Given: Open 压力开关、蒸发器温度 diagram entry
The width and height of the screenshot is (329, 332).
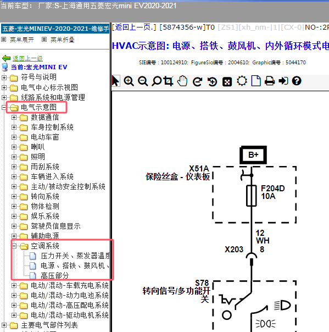Looking at the screenshot, I should pyautogui.click(x=75, y=256).
